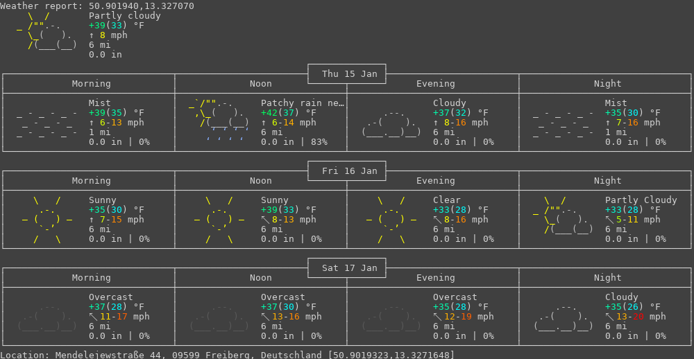Click the 83% precipitation chance value
694x359 pixels.
point(316,142)
